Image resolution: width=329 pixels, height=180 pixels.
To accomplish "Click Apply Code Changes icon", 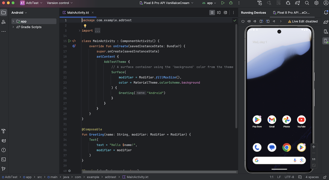I will pos(278,3).
